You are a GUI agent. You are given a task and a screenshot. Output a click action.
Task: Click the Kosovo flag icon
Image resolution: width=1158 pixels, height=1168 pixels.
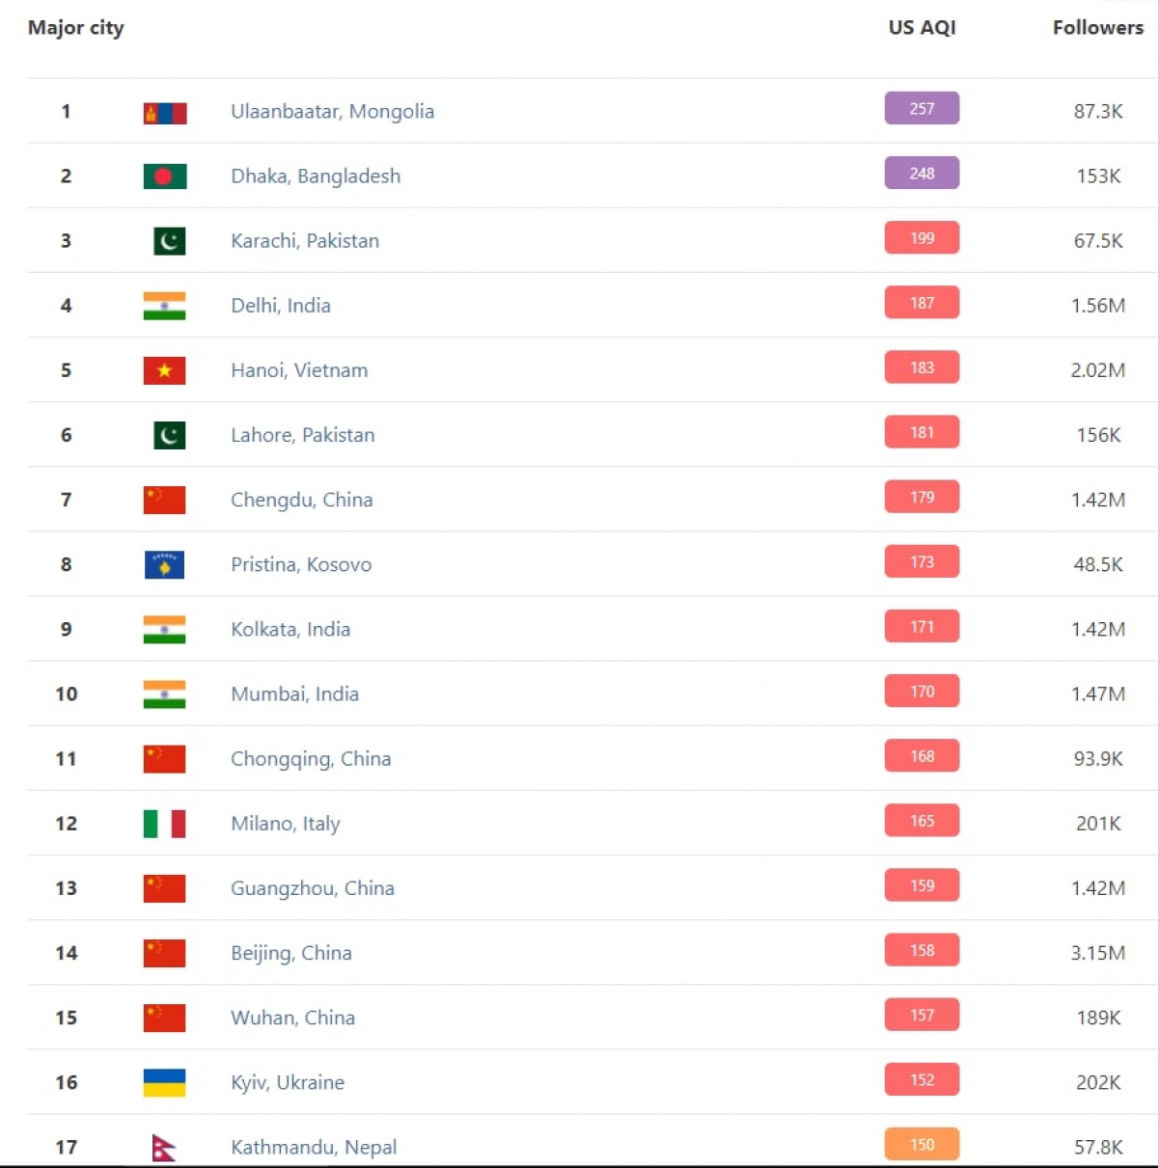tap(165, 564)
